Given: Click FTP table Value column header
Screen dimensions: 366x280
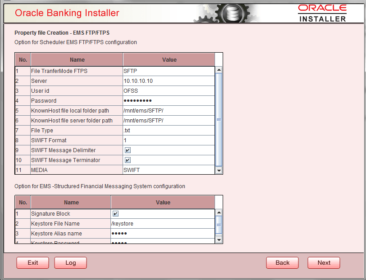Looking at the screenshot, I should [x=169, y=60].
